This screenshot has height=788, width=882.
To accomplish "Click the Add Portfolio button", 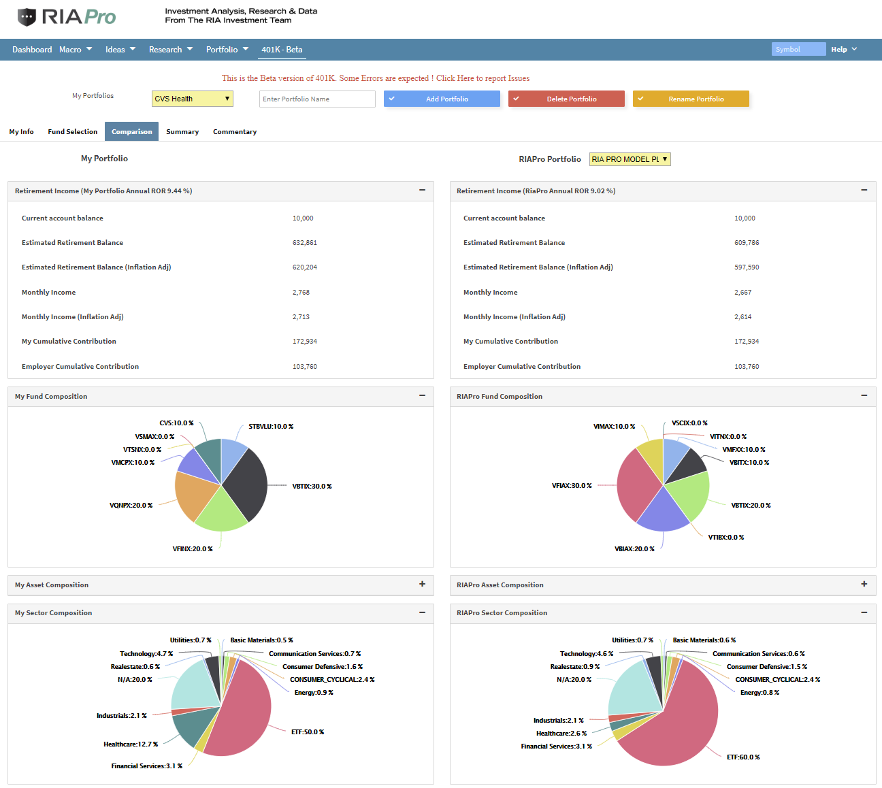I will tap(442, 99).
